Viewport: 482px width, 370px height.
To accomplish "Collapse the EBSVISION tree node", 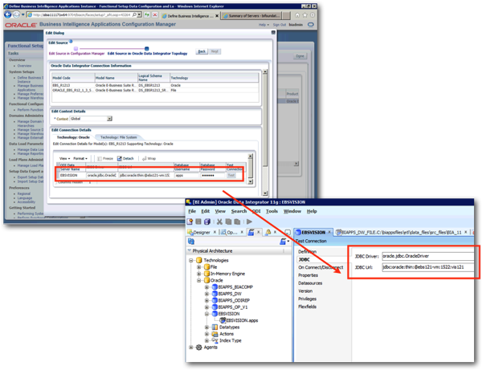I will coord(206,314).
